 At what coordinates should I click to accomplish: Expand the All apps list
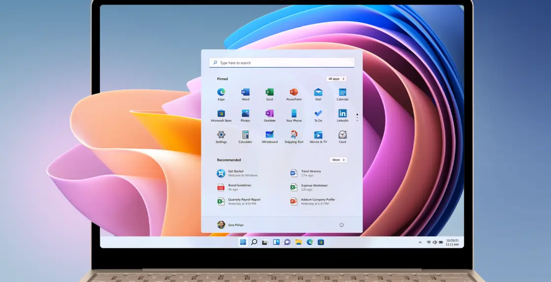pyautogui.click(x=336, y=79)
